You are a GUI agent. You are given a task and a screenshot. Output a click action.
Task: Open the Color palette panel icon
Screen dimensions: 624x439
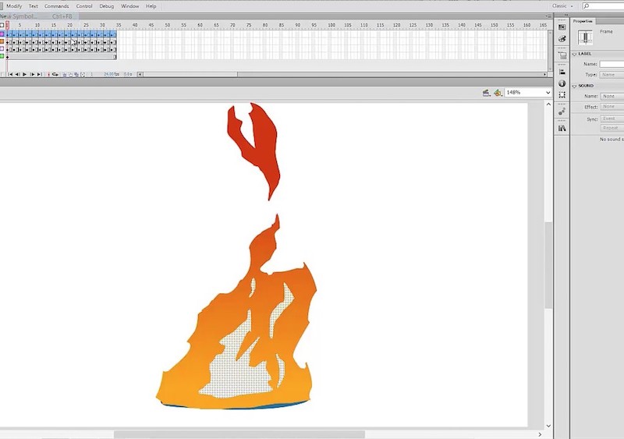pos(562,37)
